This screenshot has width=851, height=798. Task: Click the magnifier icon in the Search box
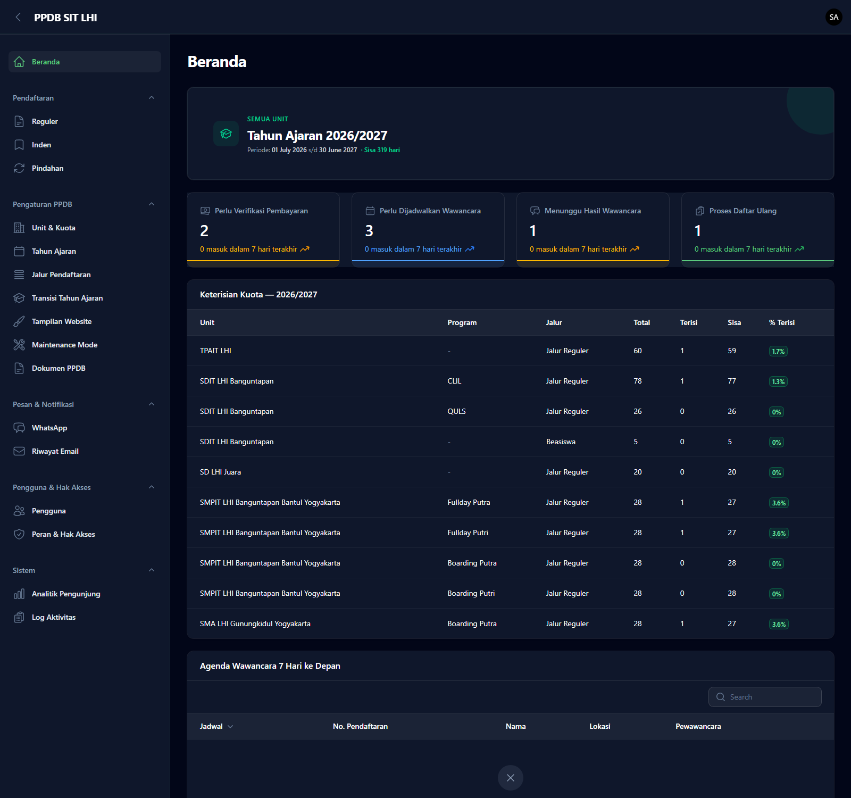pos(721,697)
